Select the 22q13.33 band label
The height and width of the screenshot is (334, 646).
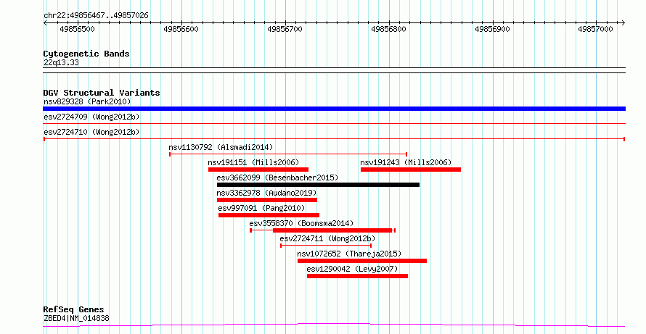click(61, 63)
